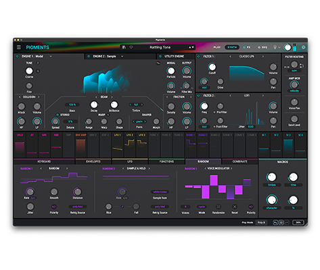This screenshot has height=270, width=320.
Task: Switch to the FUNCTIONS tab
Action: tap(166, 161)
